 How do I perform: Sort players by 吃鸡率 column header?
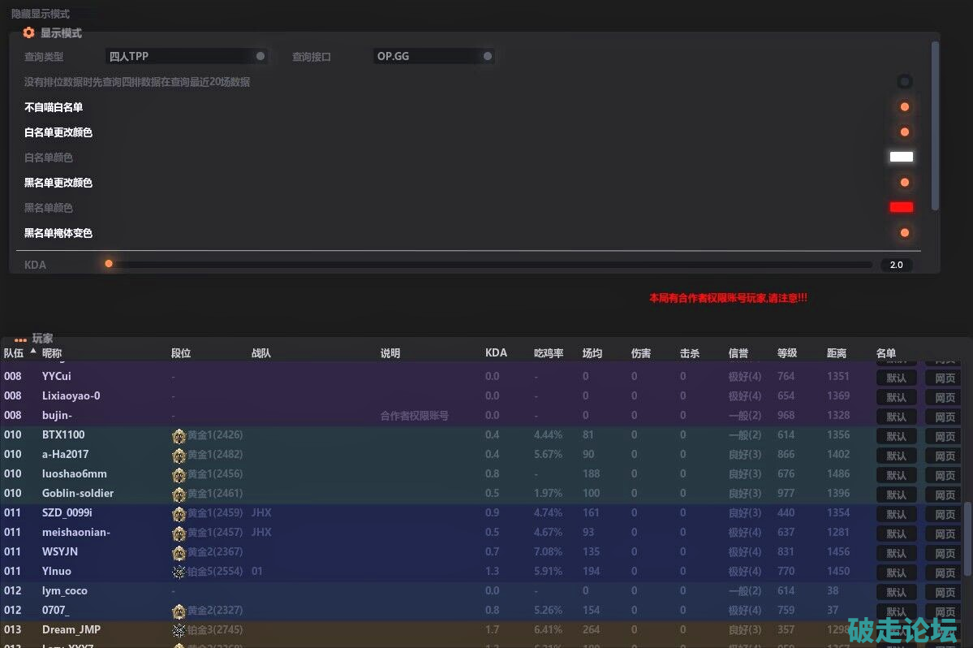click(549, 353)
